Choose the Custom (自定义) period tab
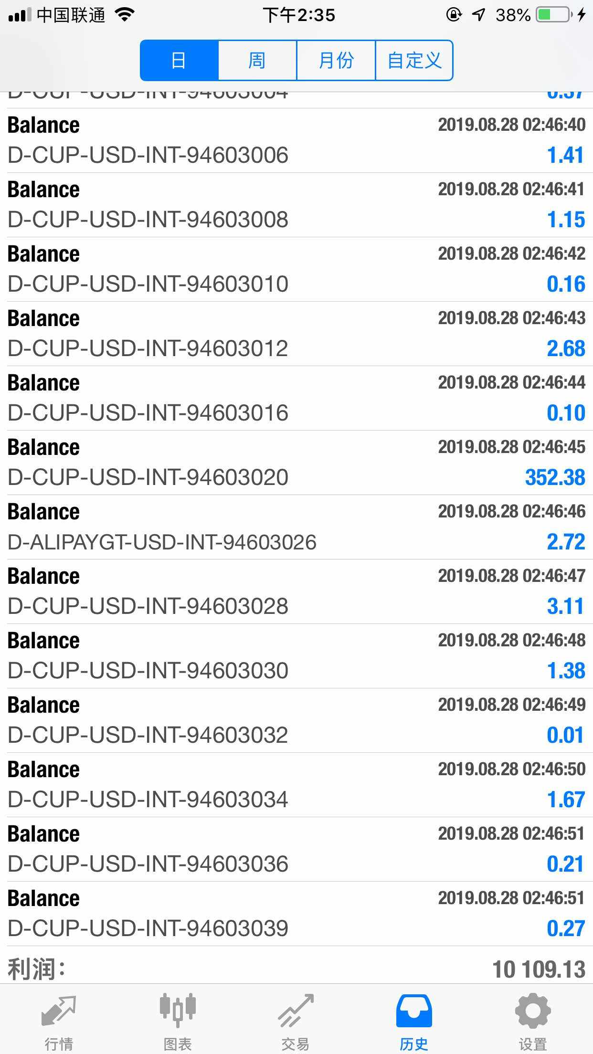 coord(414,61)
